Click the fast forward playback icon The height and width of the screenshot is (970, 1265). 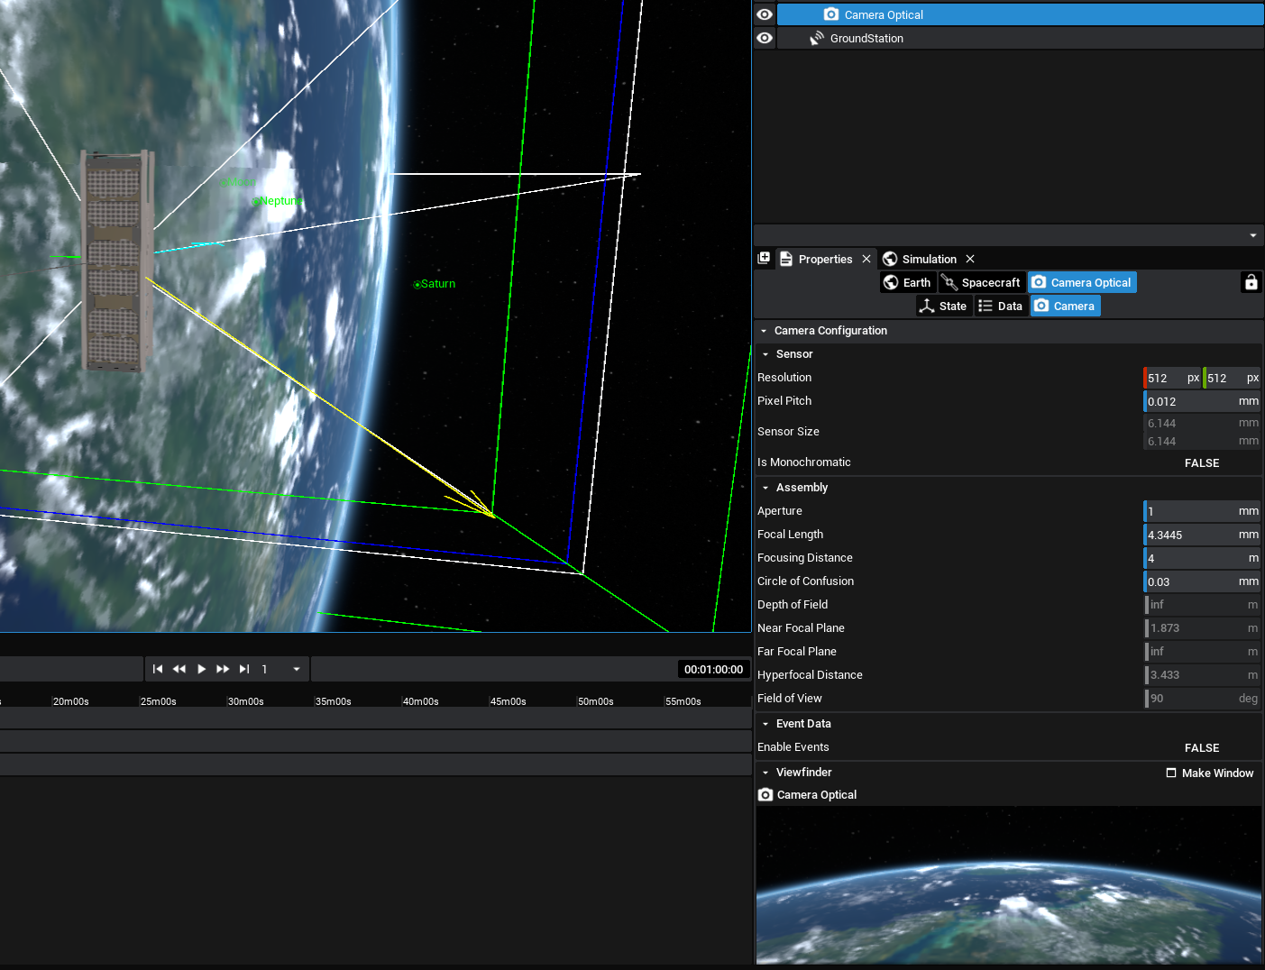click(x=223, y=669)
